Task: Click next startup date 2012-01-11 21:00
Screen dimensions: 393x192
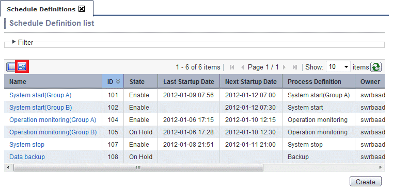Action: point(250,144)
